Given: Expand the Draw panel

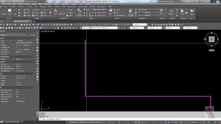Looking at the screenshot, I should tap(9, 18).
